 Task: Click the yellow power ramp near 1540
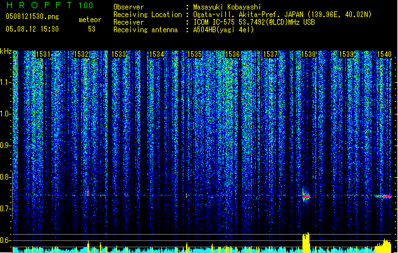click(x=383, y=246)
